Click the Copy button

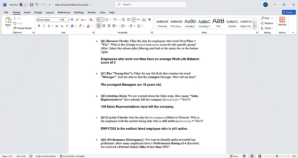18,23
